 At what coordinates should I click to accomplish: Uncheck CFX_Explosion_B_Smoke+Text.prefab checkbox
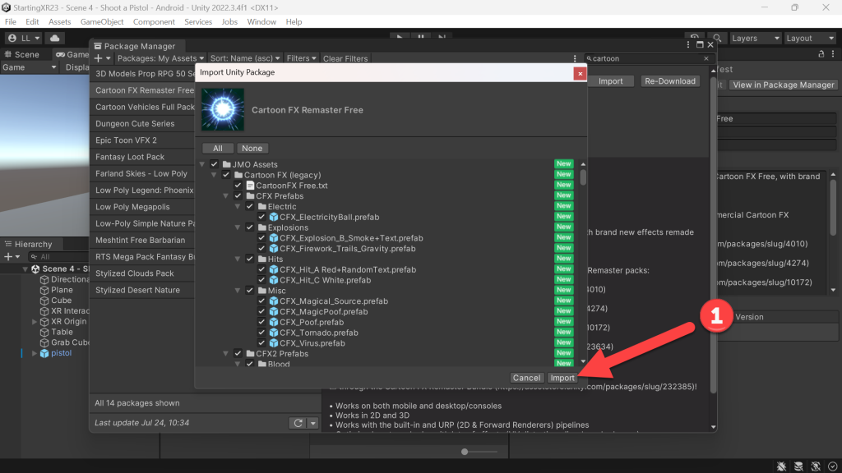pos(261,238)
